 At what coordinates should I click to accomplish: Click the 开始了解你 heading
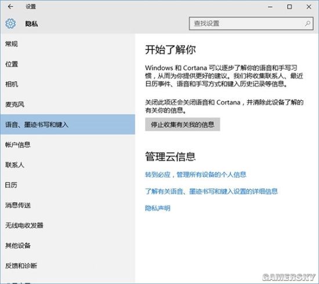(171, 50)
